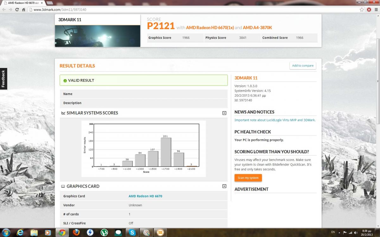Click the Similar Systems Scores chart icon

tap(63, 113)
